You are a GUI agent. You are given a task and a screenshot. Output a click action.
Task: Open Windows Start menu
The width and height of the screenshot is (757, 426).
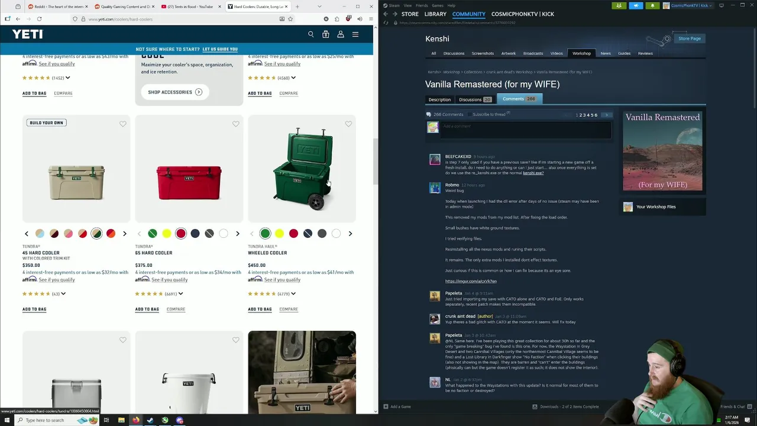[x=7, y=420]
